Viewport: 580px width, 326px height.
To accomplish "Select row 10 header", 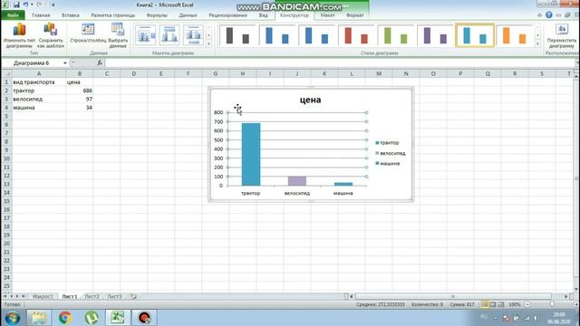I will pos(6,158).
